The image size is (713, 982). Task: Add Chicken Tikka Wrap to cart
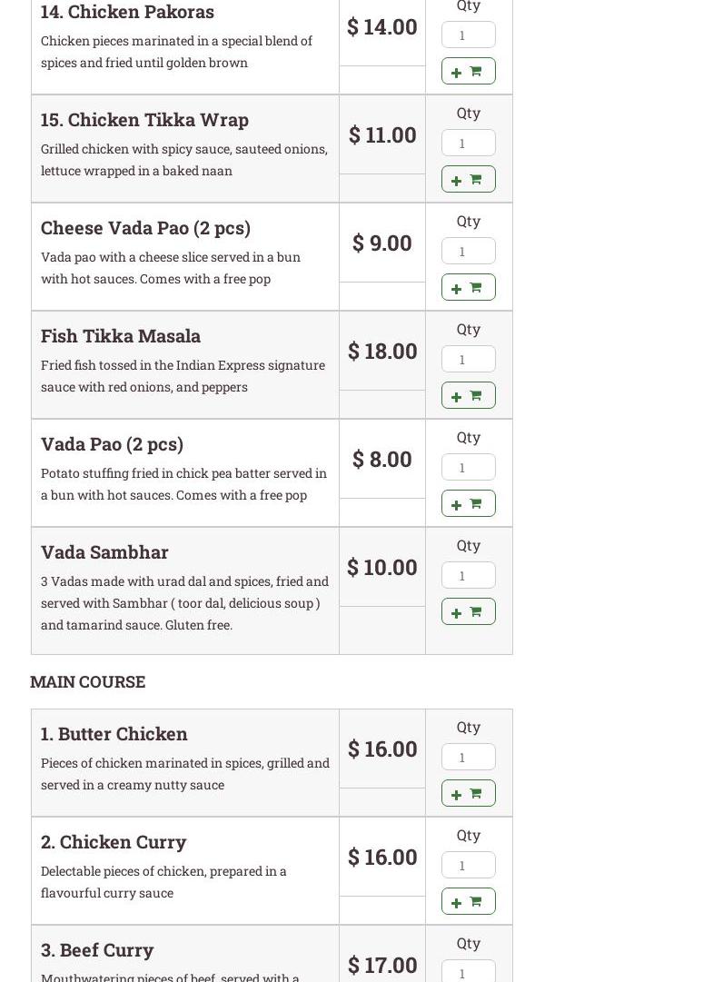(468, 179)
